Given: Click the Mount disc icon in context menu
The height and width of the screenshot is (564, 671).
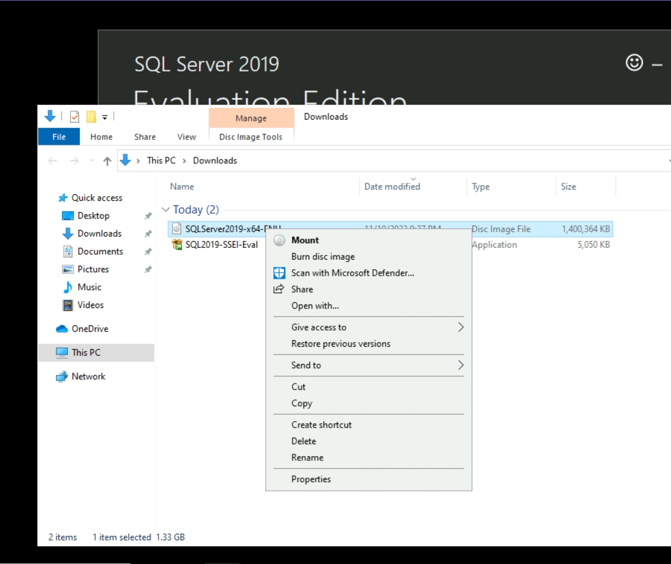Looking at the screenshot, I should click(279, 241).
